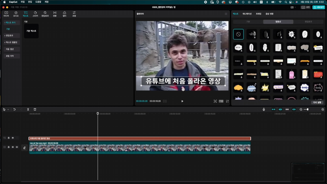Screen dimensions: 327x184
Task: Select the no-bubble none preset
Action: tap(238, 34)
